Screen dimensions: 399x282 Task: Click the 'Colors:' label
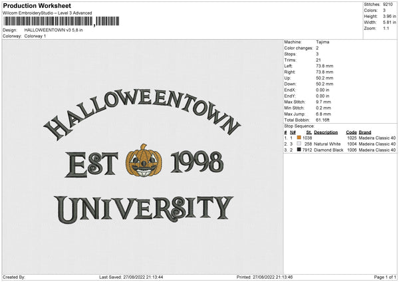(370, 11)
